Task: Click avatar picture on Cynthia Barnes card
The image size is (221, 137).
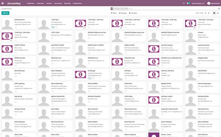Action: [x=7, y=24]
